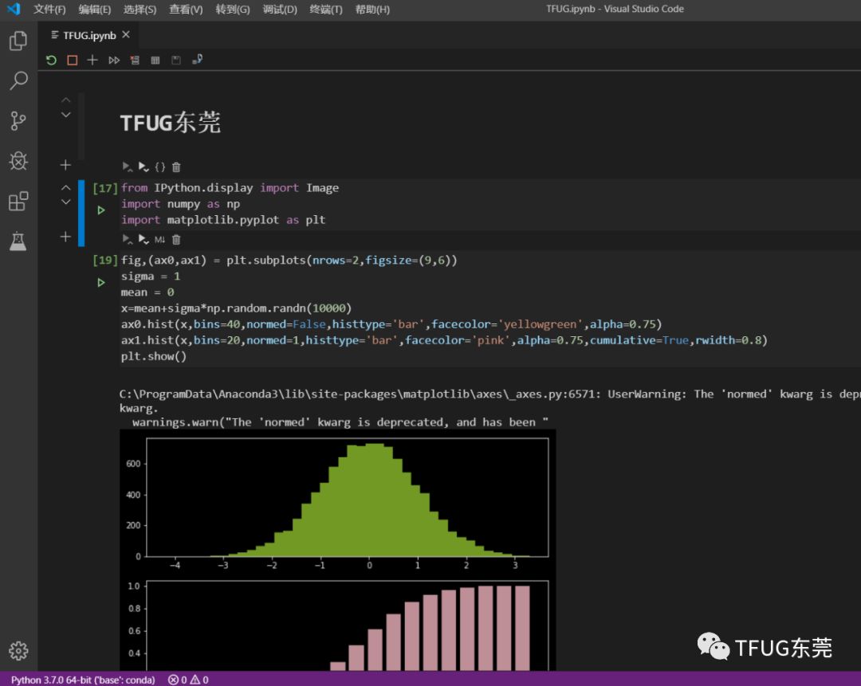Click the [19] execution count label
The image size is (861, 686).
coord(105,260)
